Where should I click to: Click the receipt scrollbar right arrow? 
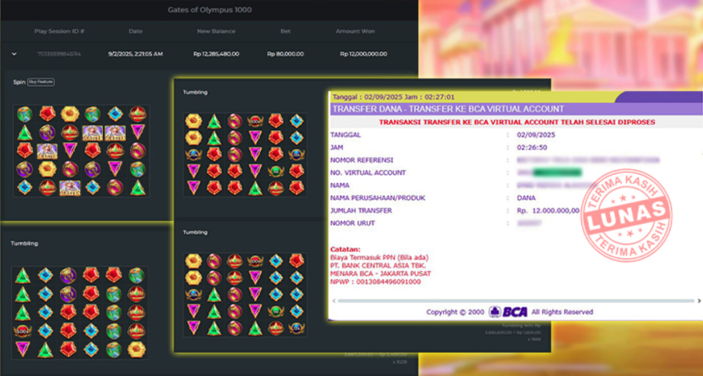click(699, 301)
